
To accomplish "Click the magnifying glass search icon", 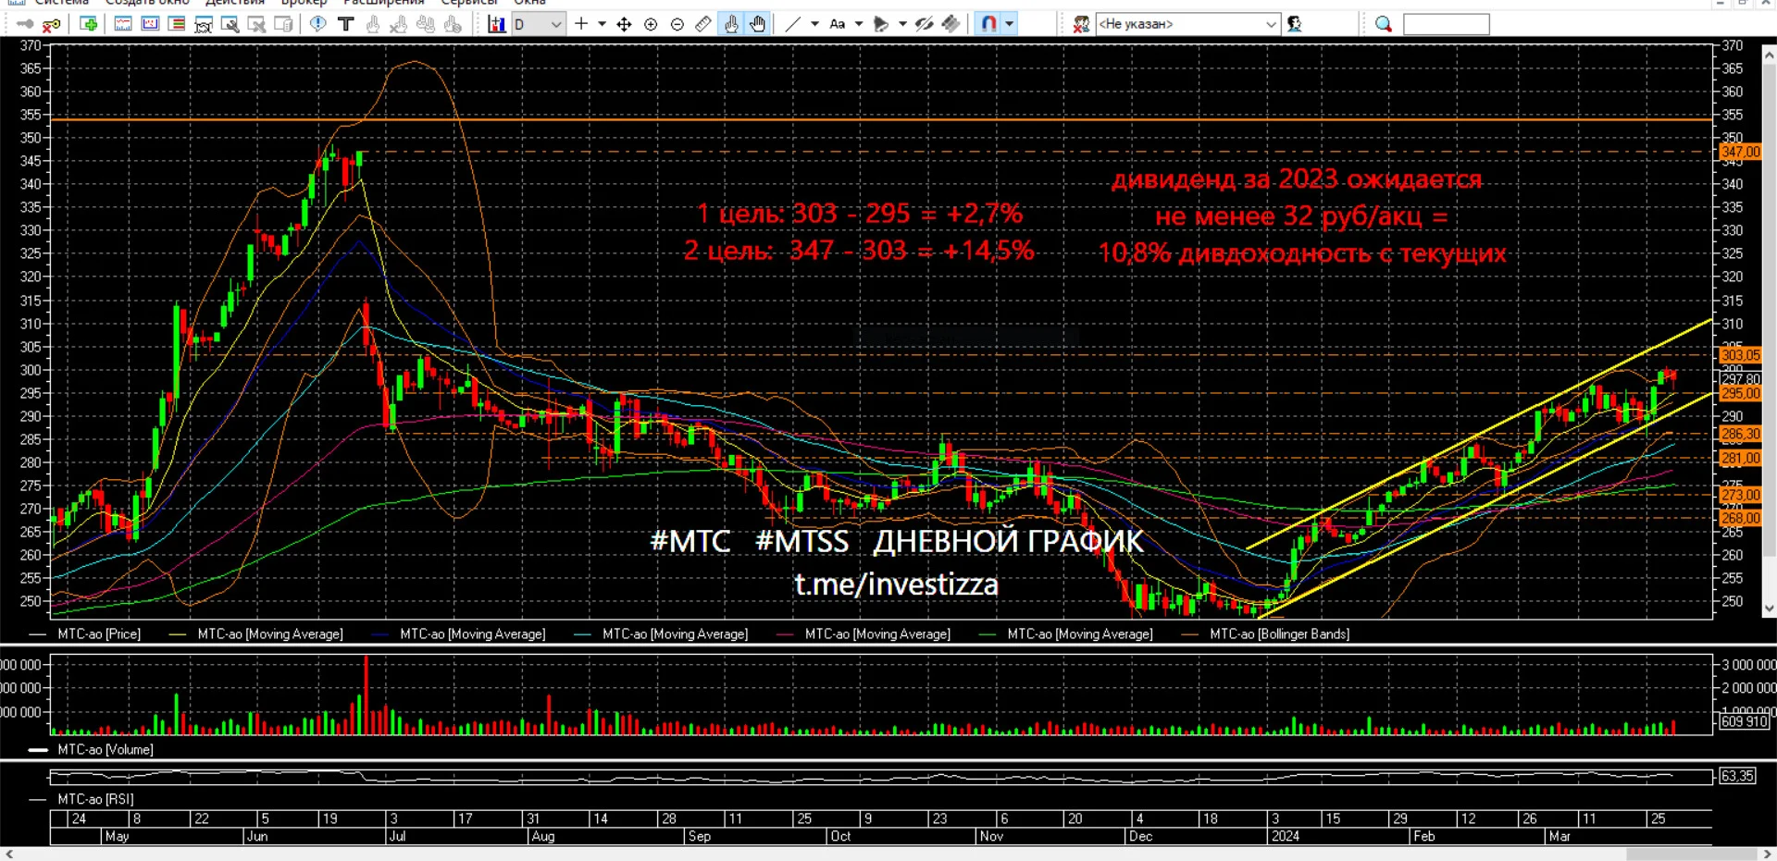I will point(1384,24).
